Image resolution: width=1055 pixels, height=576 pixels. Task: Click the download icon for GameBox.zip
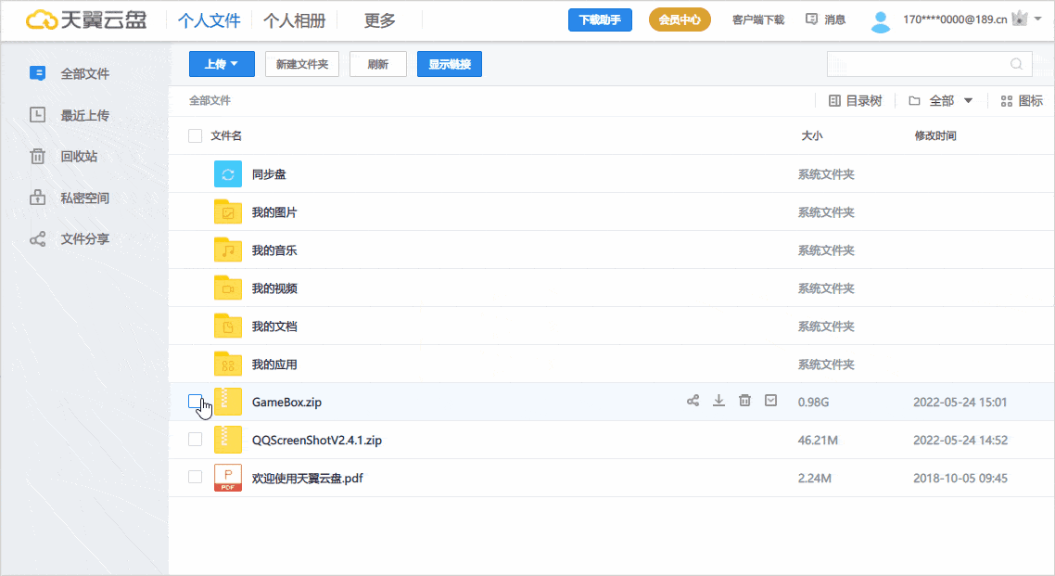click(718, 401)
